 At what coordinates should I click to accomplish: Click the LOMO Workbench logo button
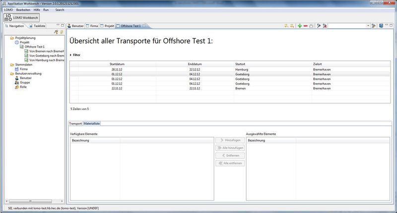pyautogui.click(x=21, y=18)
